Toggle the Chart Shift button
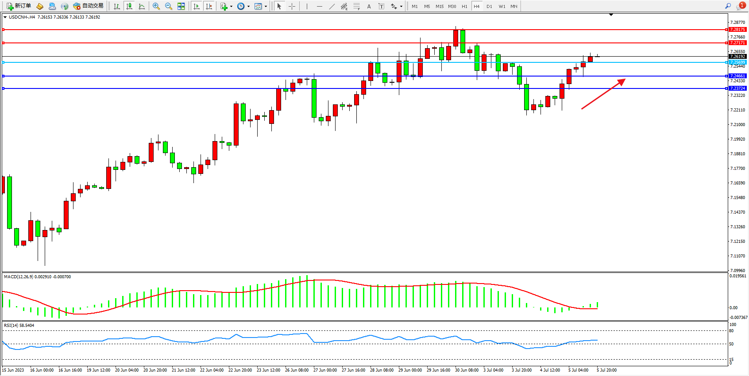 click(x=209, y=6)
